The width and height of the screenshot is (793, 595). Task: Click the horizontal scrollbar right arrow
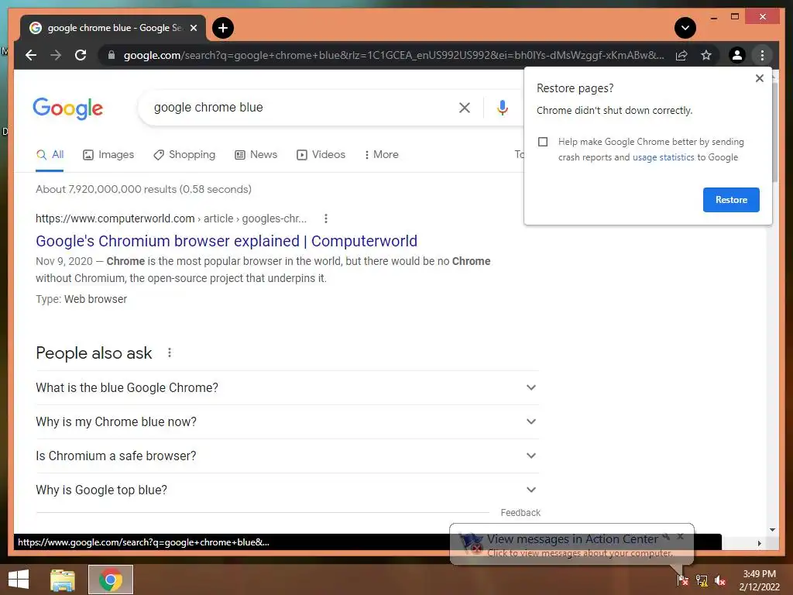click(759, 543)
